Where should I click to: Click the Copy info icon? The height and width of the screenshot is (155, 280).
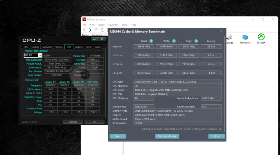196,41
